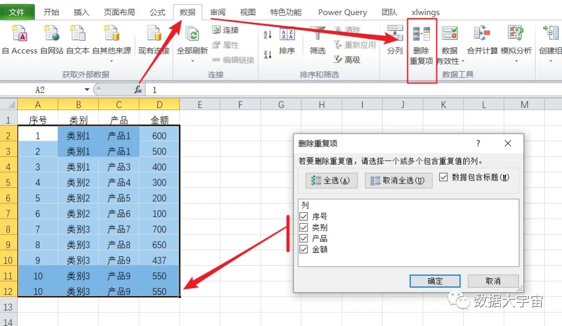Open Advanced (高级) filter
The height and width of the screenshot is (326, 562).
click(x=347, y=59)
